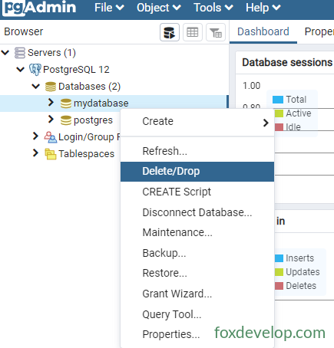This screenshot has width=334, height=348.
Task: Click the Deletes legend color swatch
Action: [279, 286]
